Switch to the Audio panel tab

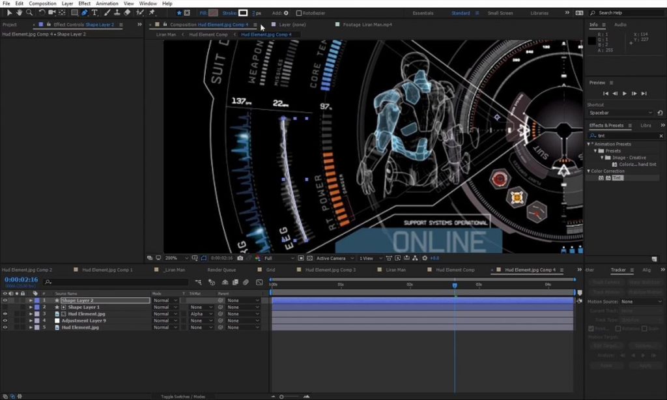(x=620, y=25)
